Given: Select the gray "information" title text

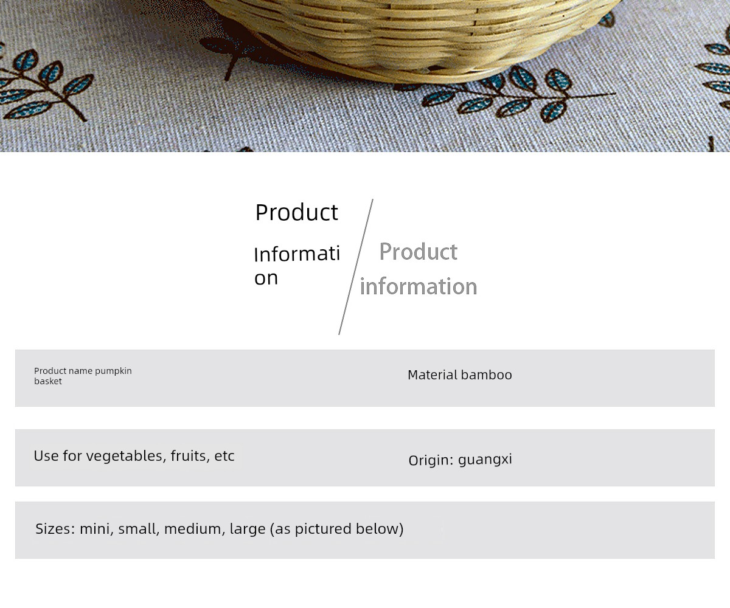Looking at the screenshot, I should click(419, 286).
